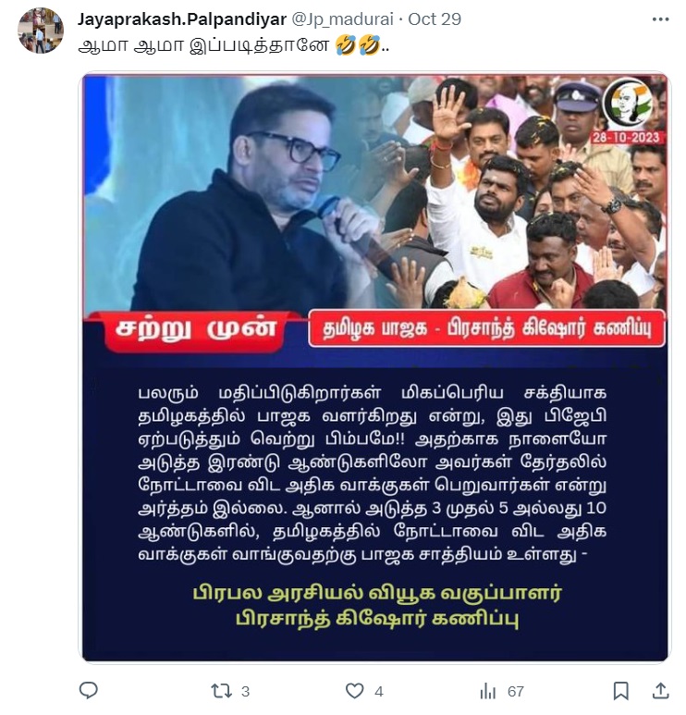Open the share upload arrow icon

click(x=660, y=690)
